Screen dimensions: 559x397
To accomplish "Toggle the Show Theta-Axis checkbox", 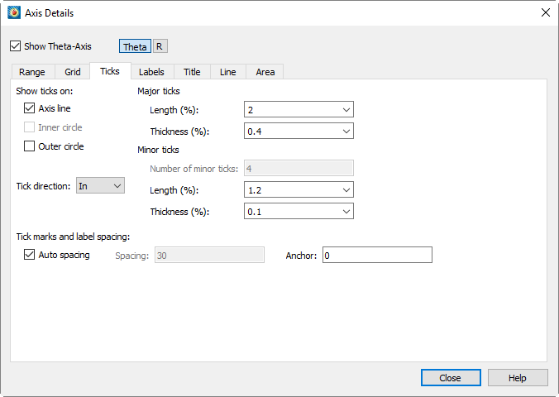I will [x=16, y=46].
